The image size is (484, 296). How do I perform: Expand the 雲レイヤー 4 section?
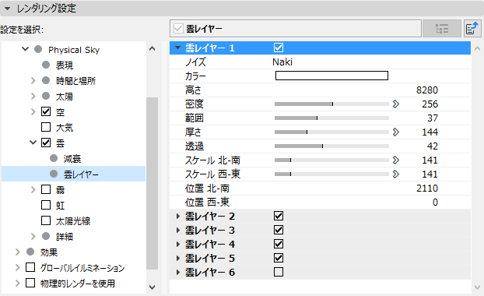coord(178,244)
